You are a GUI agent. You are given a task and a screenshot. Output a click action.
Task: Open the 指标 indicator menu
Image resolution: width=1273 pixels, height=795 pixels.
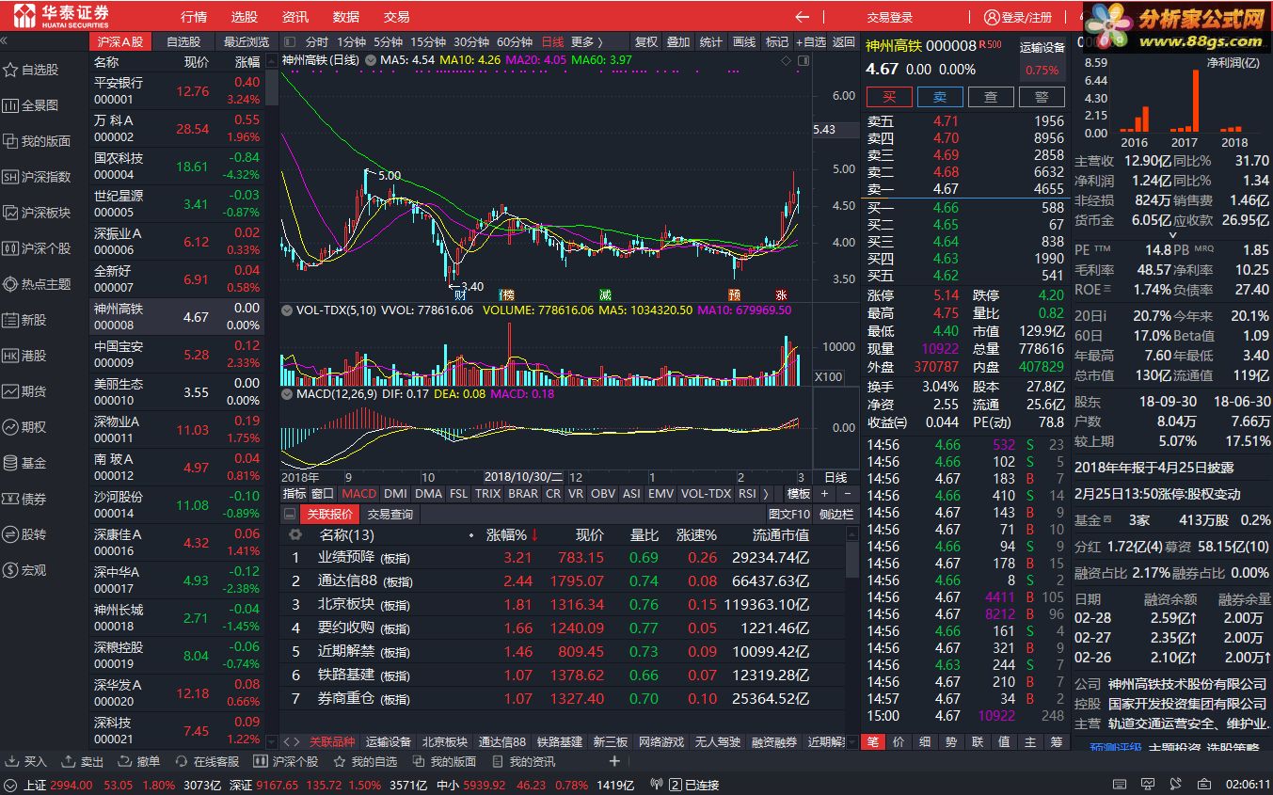tap(294, 493)
